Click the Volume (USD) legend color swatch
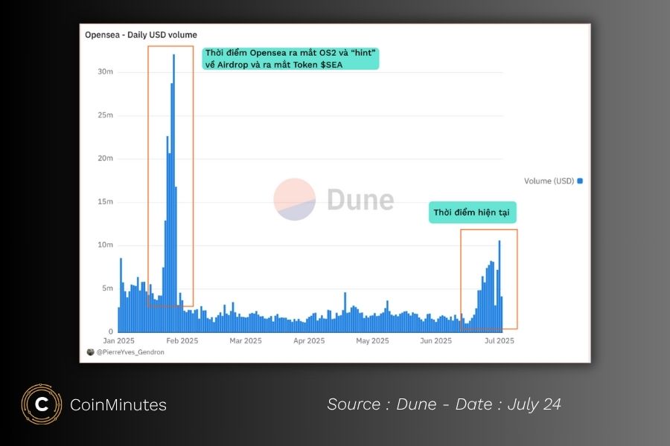This screenshot has width=670, height=446. click(580, 181)
